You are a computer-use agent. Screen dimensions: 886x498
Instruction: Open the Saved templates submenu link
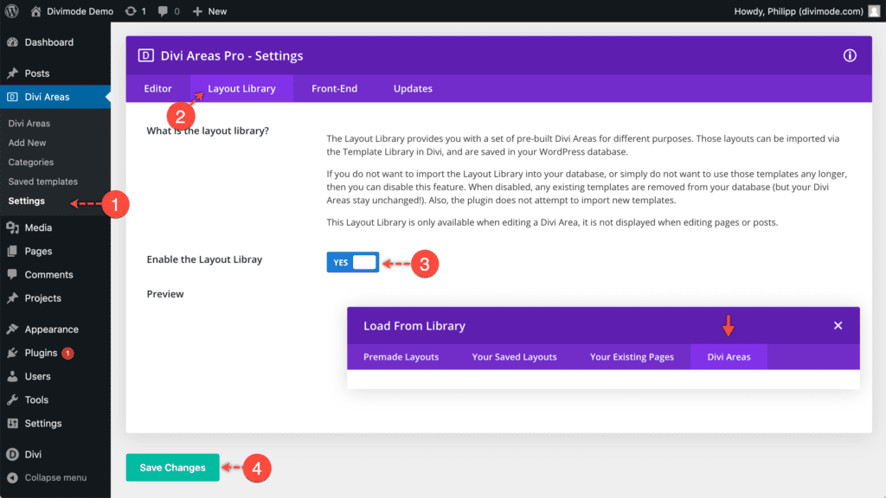click(x=43, y=182)
